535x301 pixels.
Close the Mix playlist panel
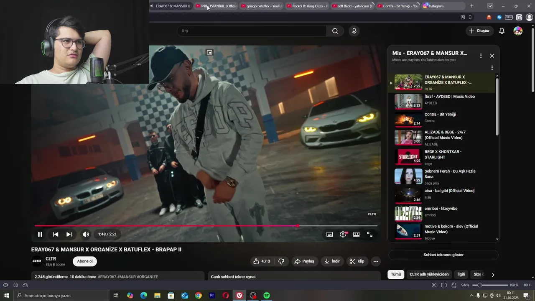tap(492, 56)
